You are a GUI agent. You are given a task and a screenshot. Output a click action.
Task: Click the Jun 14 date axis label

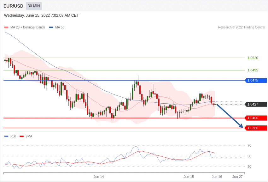click(x=99, y=177)
